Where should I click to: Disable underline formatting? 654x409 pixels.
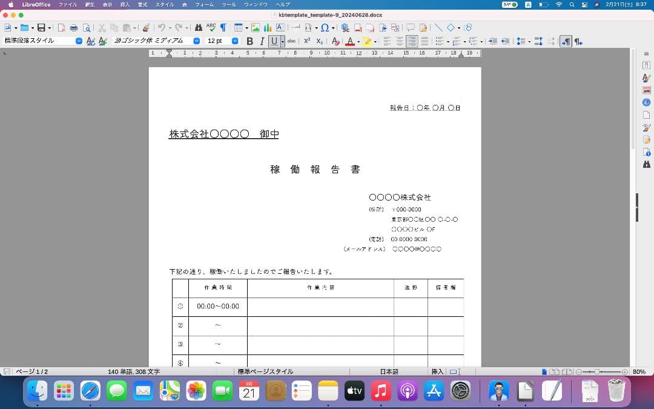[276, 41]
